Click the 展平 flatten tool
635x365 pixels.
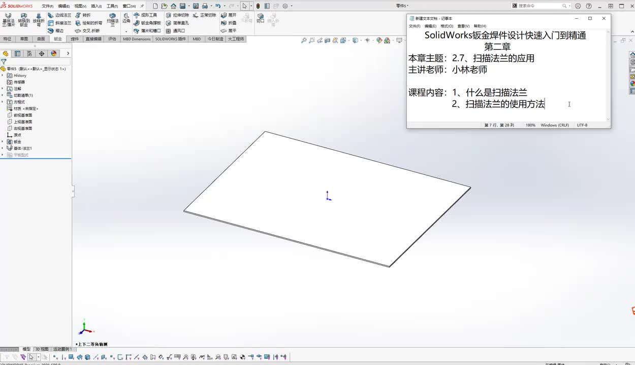pos(229,30)
